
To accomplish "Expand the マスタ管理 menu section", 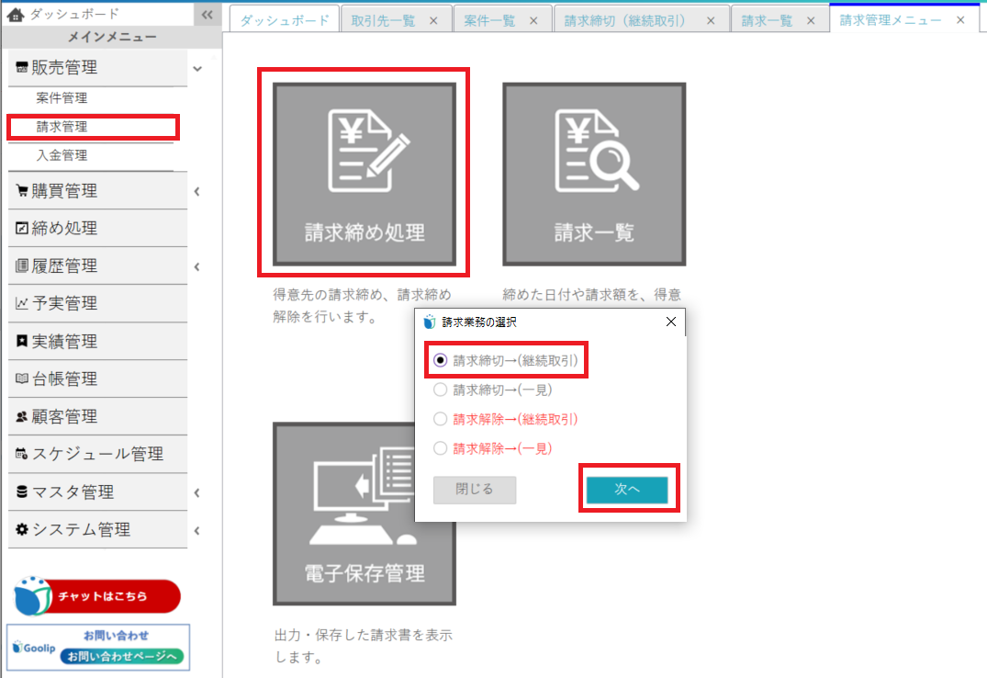I will pos(197,492).
